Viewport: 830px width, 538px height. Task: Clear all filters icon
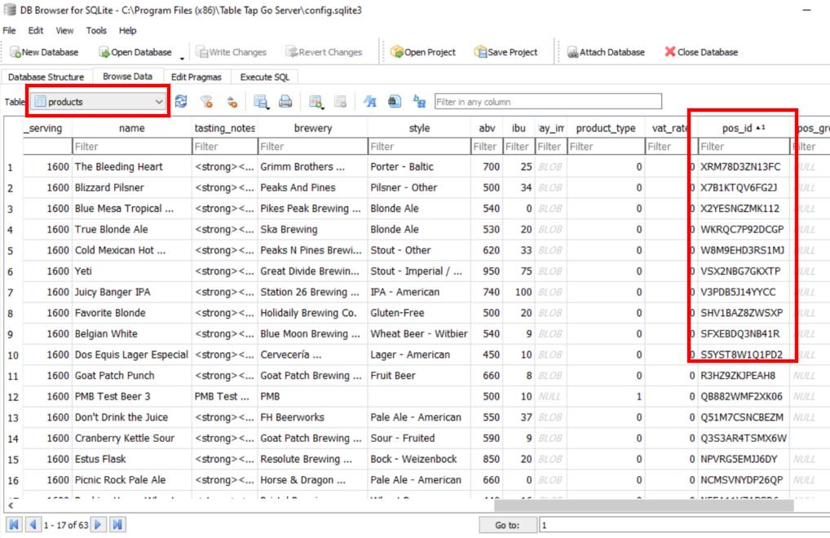pyautogui.click(x=206, y=101)
